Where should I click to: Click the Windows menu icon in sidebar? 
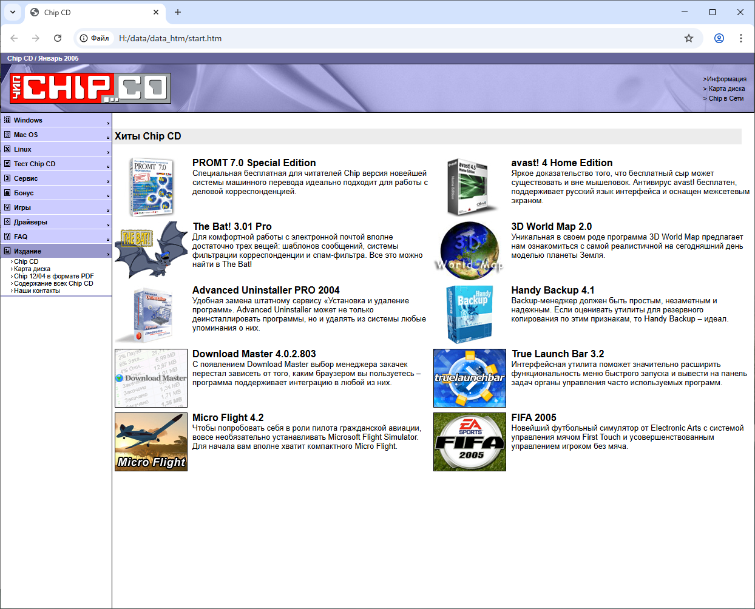(7, 120)
